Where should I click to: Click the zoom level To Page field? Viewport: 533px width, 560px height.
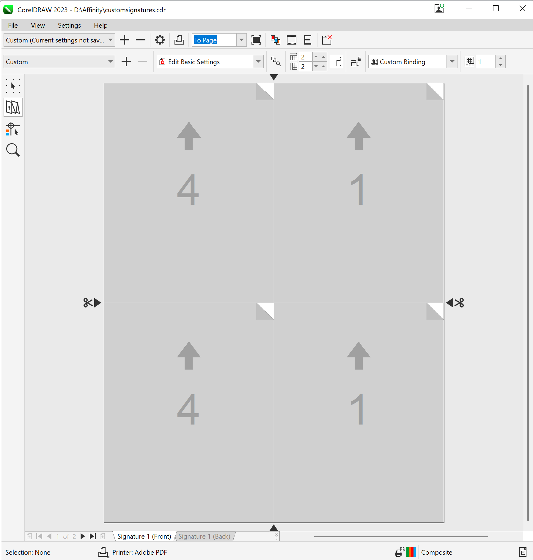[214, 40]
